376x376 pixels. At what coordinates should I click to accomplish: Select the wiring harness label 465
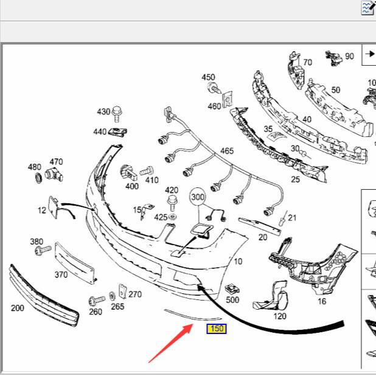[226, 151]
